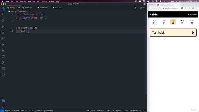Click the browser reload button
Viewport: 199px width, 112px height.
point(156,8)
